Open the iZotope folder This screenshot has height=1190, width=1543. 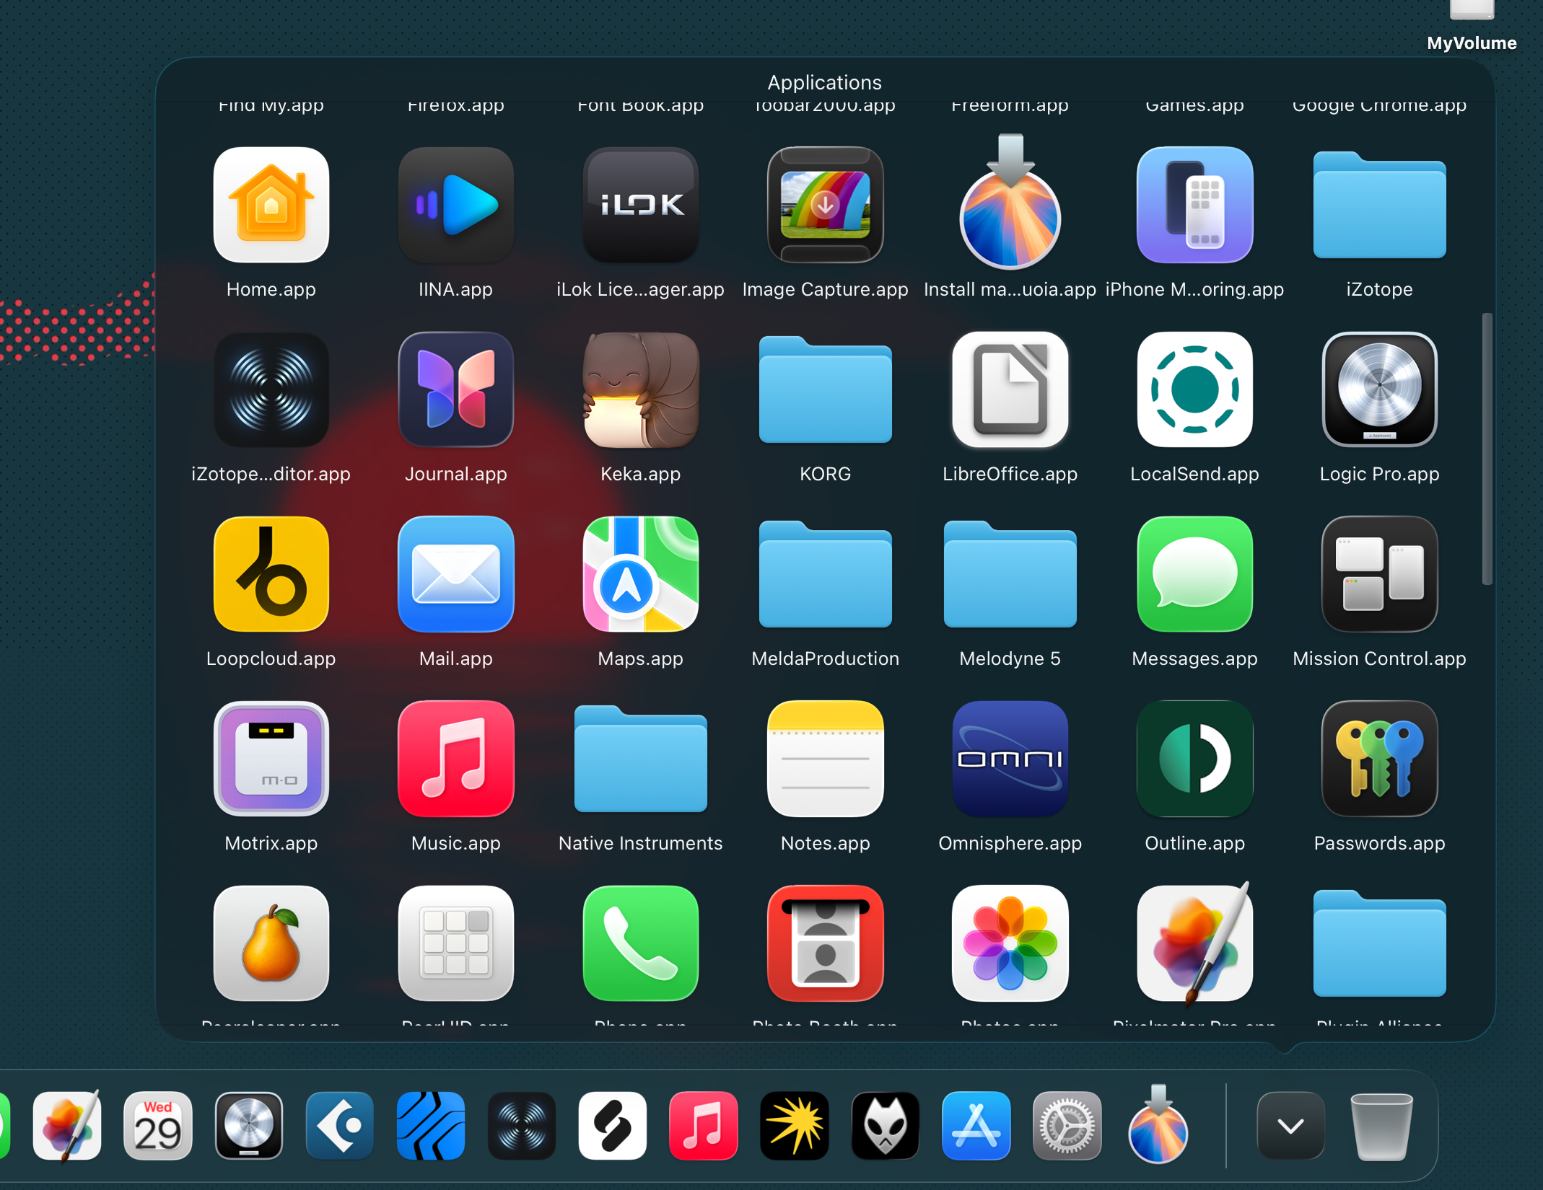click(x=1379, y=206)
